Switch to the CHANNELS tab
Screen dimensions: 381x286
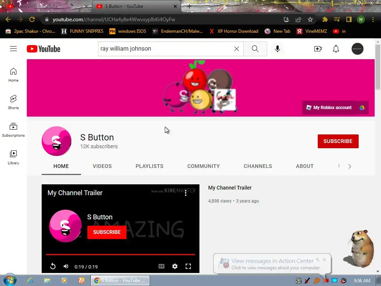258,166
